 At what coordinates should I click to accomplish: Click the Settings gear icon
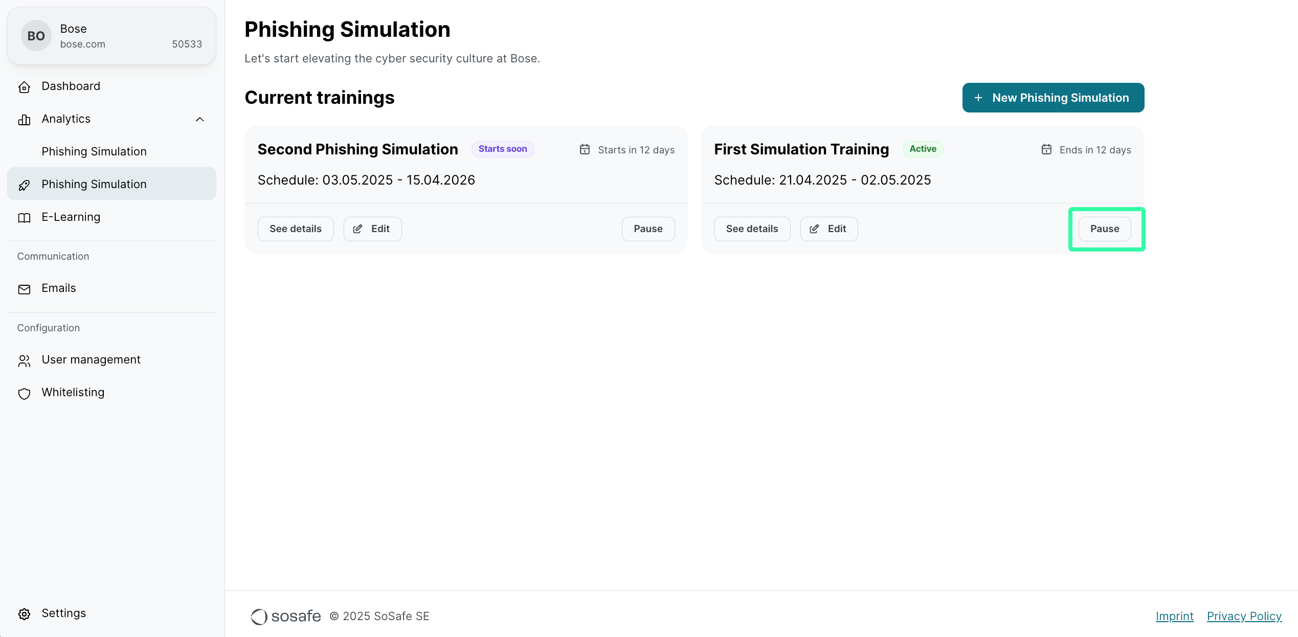pos(24,613)
